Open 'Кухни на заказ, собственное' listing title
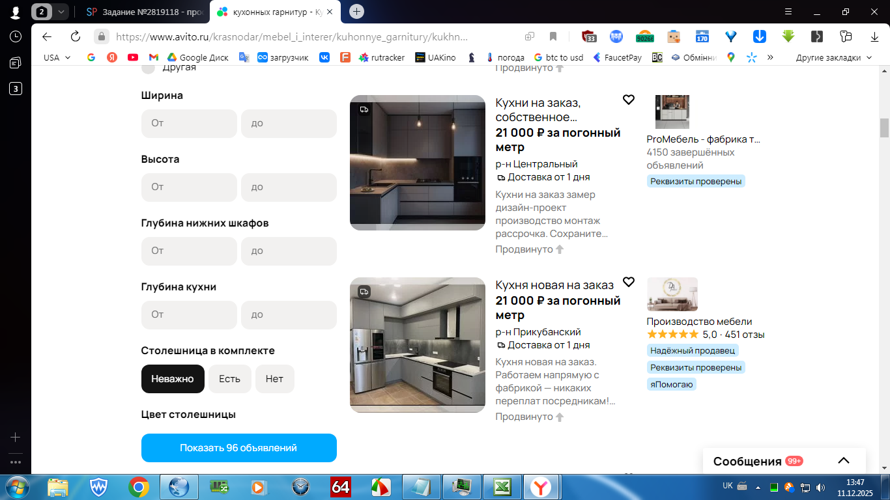 click(538, 110)
